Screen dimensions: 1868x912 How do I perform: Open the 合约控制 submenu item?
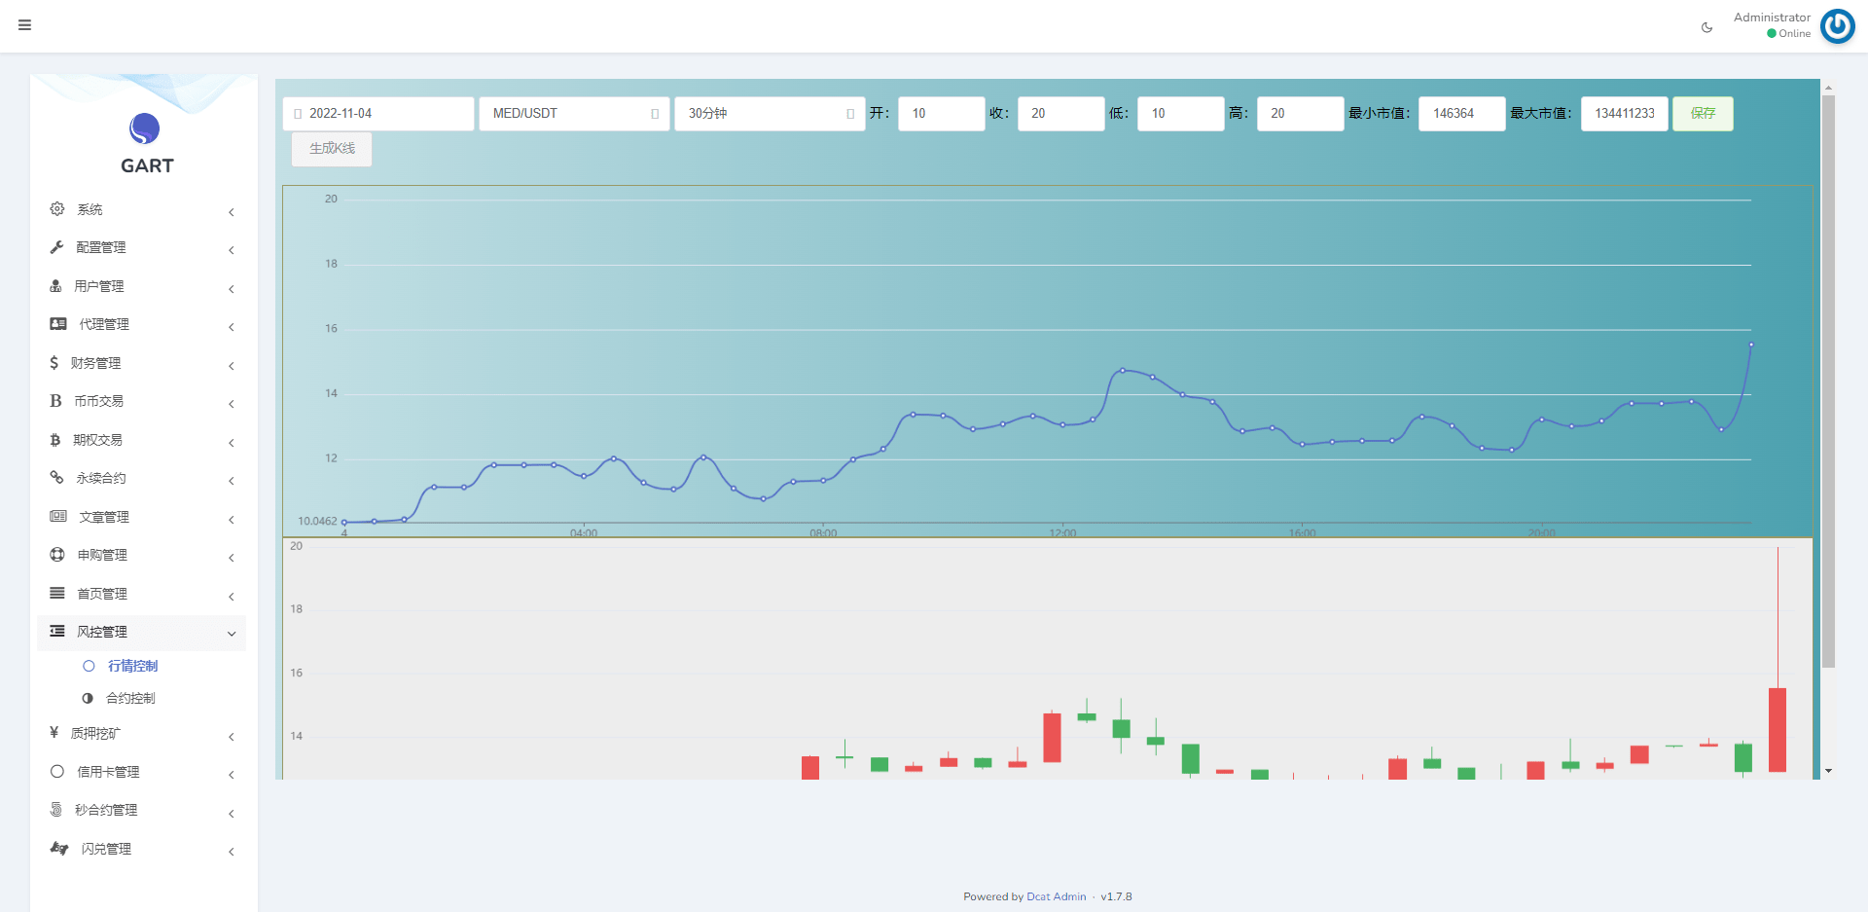130,698
